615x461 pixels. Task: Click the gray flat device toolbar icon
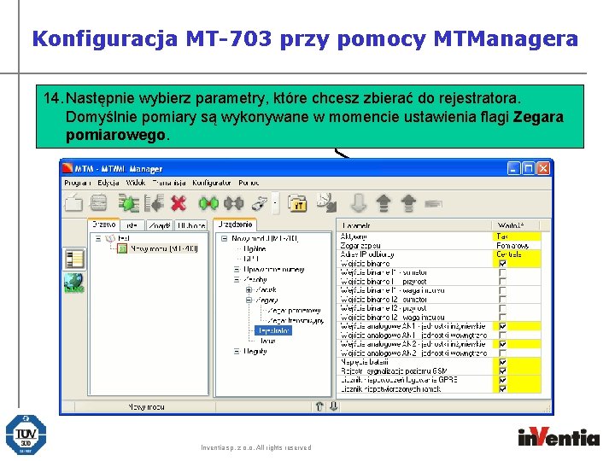click(x=433, y=203)
